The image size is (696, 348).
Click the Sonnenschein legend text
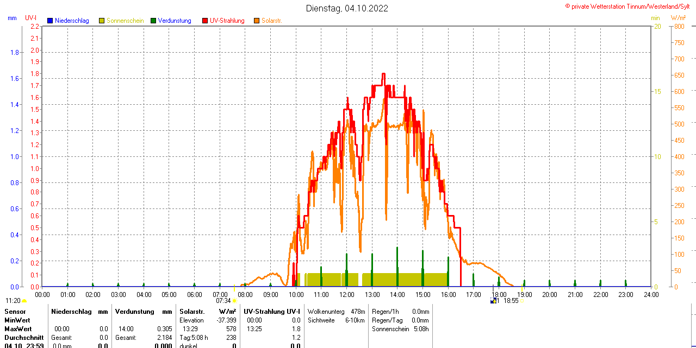[125, 21]
